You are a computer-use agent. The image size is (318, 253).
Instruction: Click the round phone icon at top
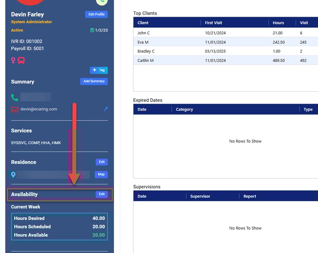(x=108, y=1)
